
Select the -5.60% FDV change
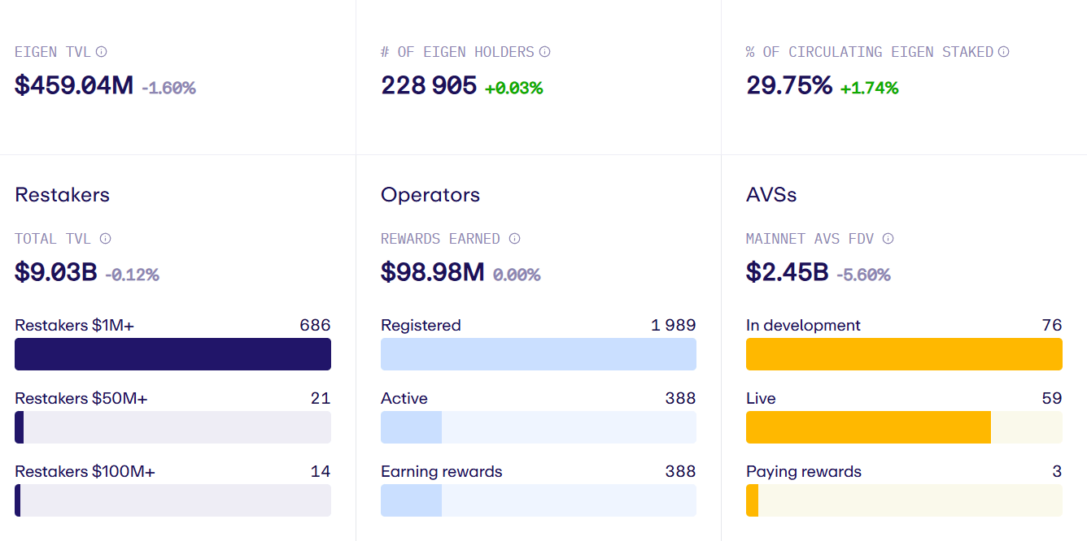pos(863,275)
